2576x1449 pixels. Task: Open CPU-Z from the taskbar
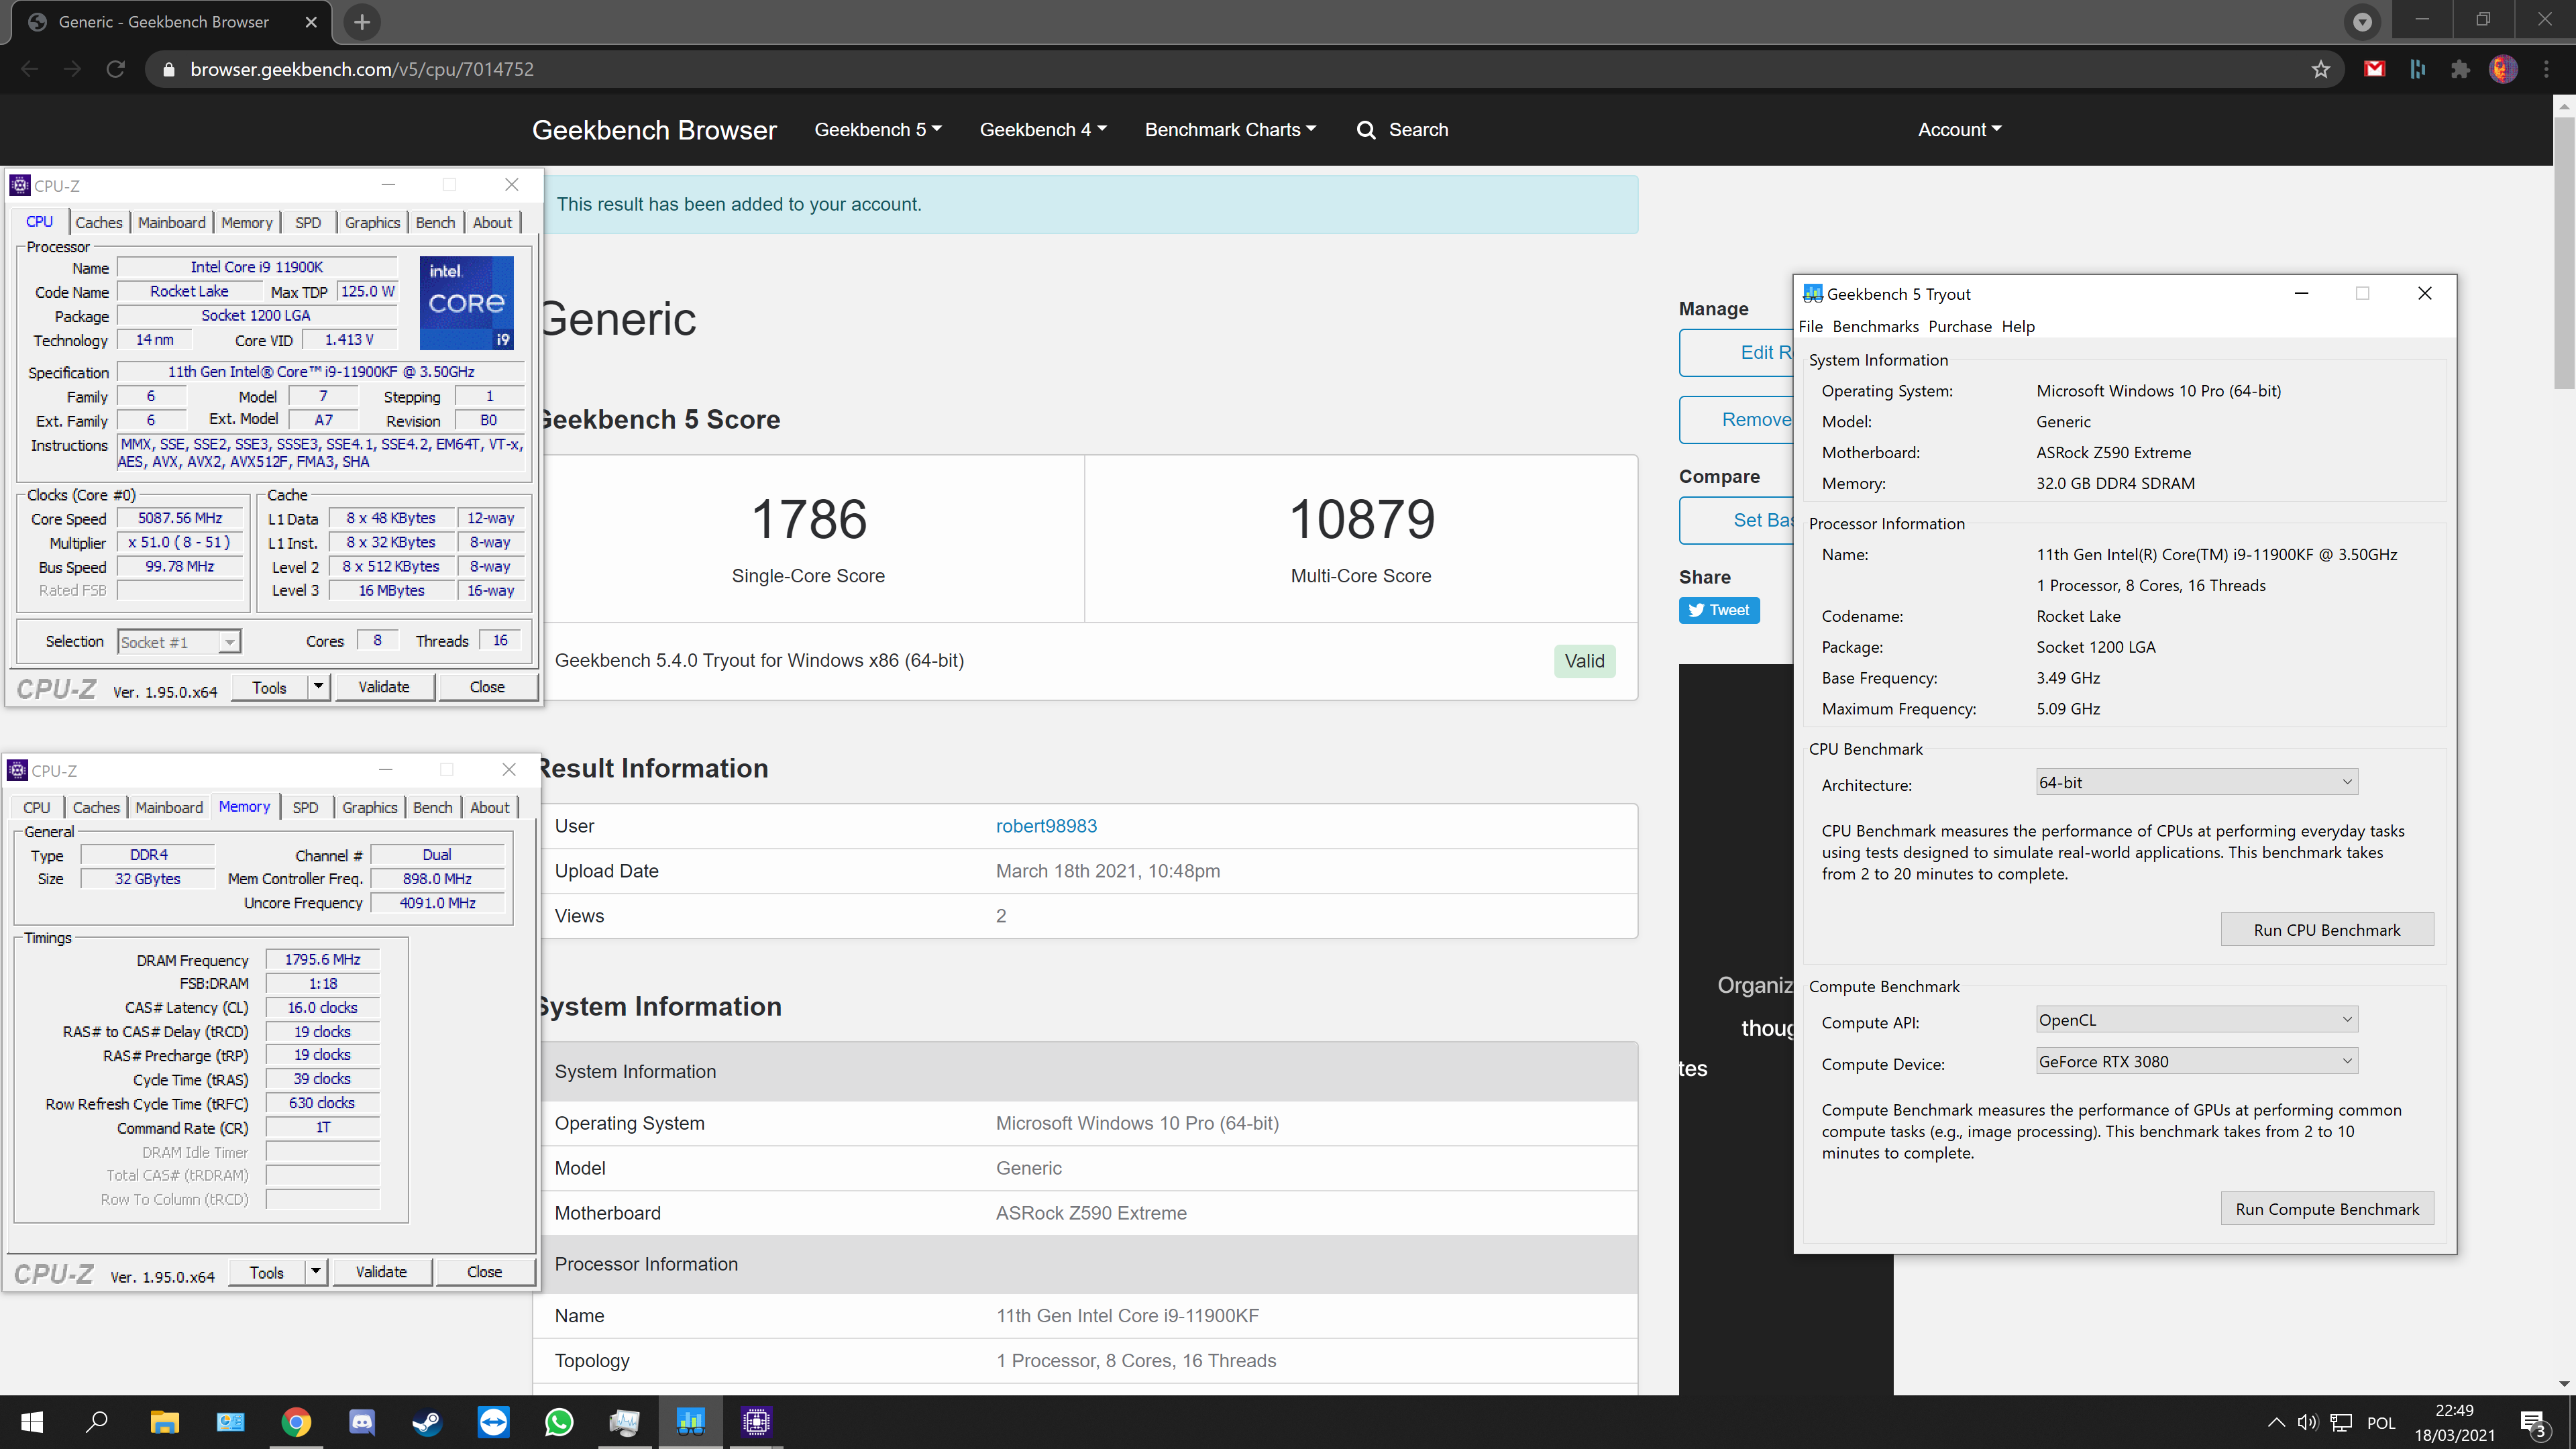(757, 1422)
